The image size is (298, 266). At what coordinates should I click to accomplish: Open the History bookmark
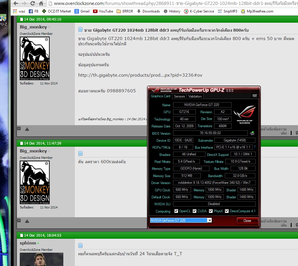tap(172, 11)
